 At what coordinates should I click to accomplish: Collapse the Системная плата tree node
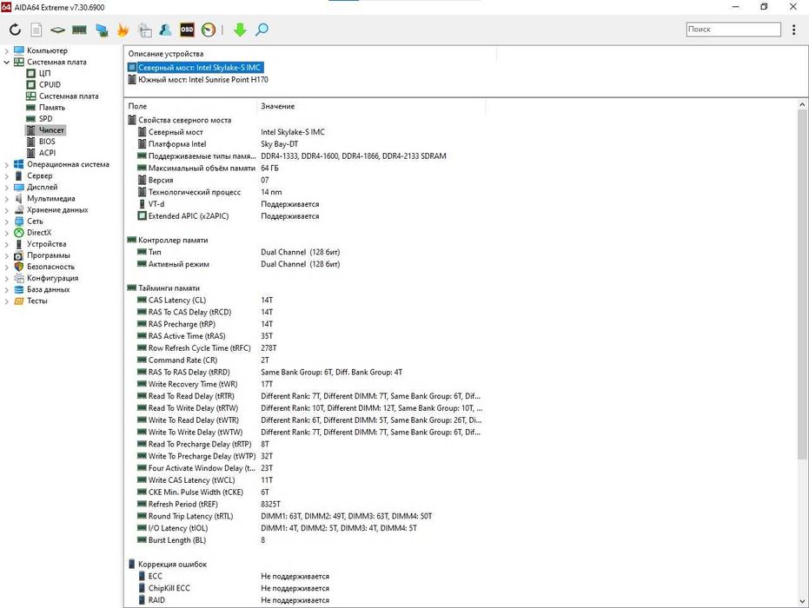point(6,62)
